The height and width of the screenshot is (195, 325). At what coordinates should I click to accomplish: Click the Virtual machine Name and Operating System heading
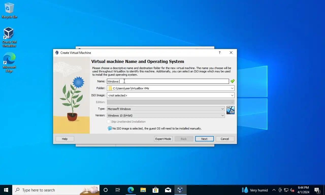tap(138, 61)
